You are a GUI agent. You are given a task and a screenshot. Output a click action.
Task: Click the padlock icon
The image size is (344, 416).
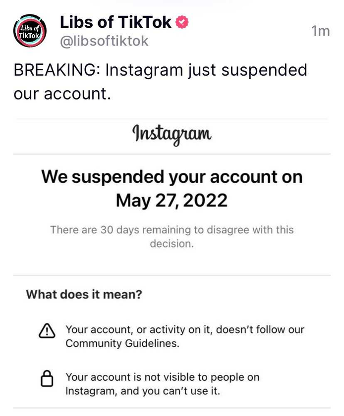pyautogui.click(x=47, y=378)
